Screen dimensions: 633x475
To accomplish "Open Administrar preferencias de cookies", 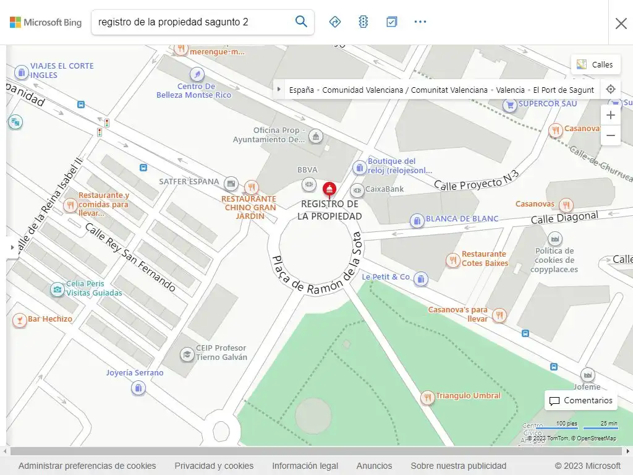I will (x=87, y=466).
